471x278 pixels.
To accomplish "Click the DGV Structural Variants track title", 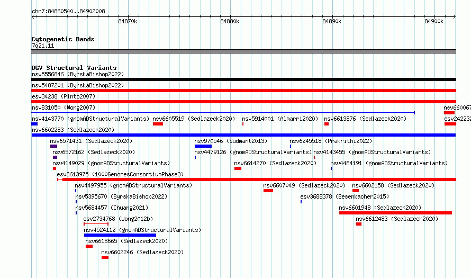I will coord(74,68).
